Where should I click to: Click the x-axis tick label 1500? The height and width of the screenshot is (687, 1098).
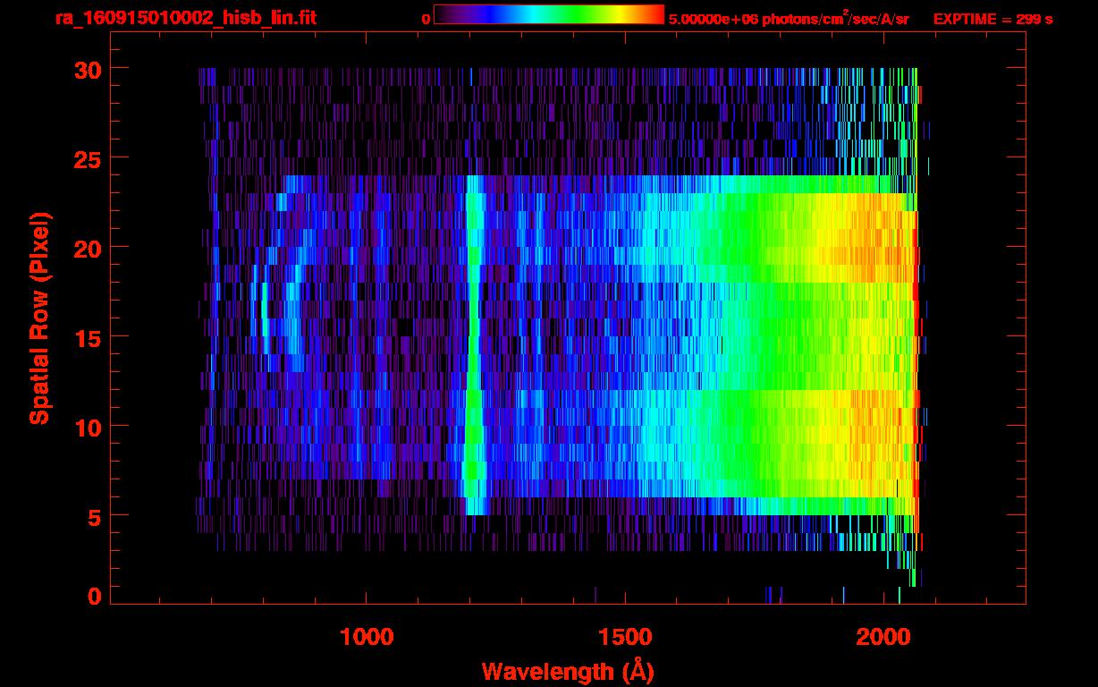point(626,637)
